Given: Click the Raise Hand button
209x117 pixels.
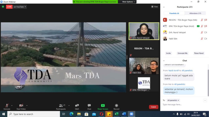Looking at the screenshot, I should tap(199, 53).
